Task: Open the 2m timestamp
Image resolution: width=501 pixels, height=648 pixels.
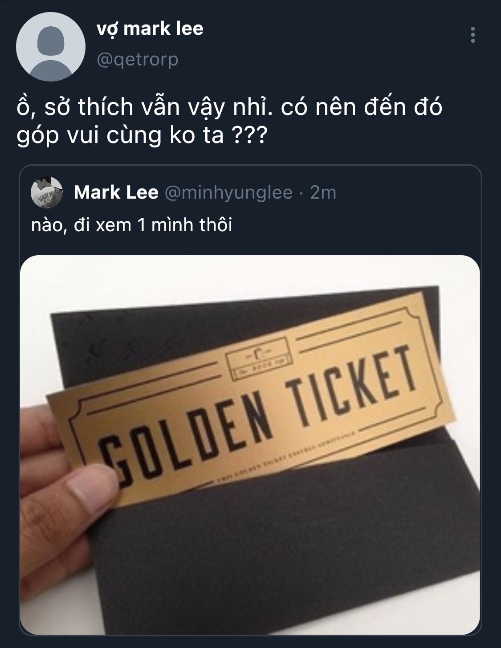Action: [x=323, y=192]
